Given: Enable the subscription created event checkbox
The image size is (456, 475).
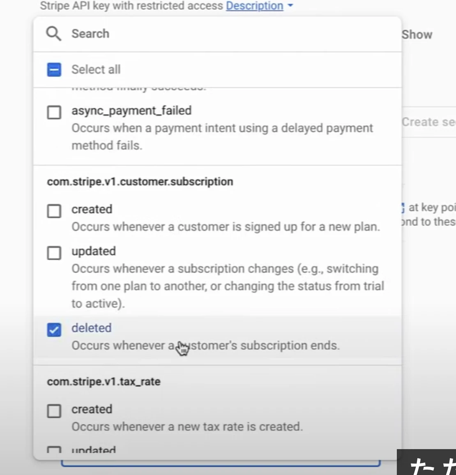Looking at the screenshot, I should [54, 211].
